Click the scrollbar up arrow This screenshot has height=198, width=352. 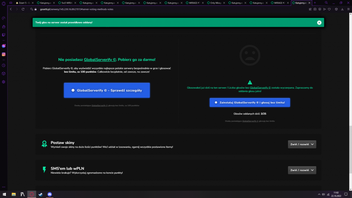pos(351,14)
